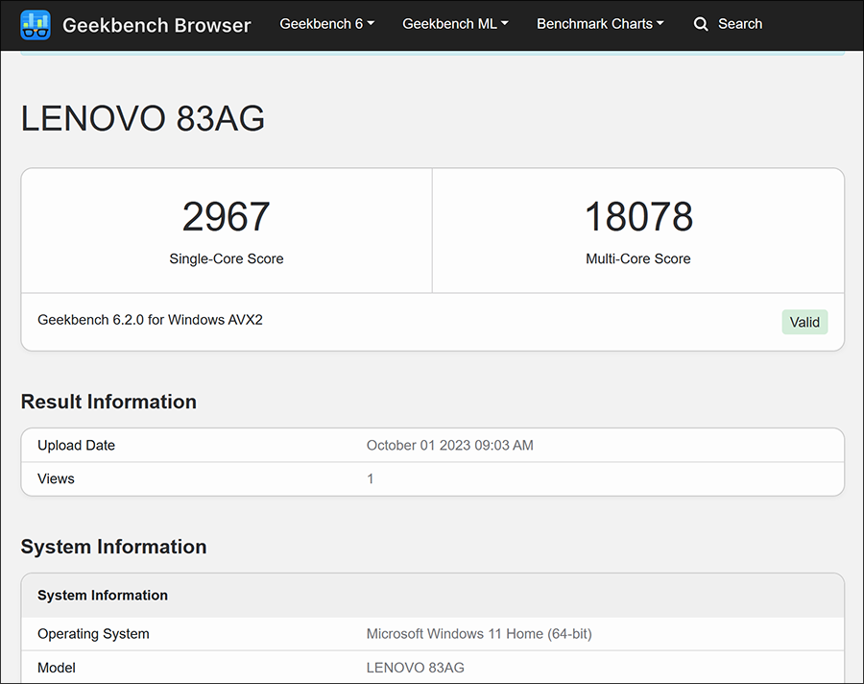Select the 2967 single-core score value
This screenshot has width=864, height=684.
click(x=227, y=216)
